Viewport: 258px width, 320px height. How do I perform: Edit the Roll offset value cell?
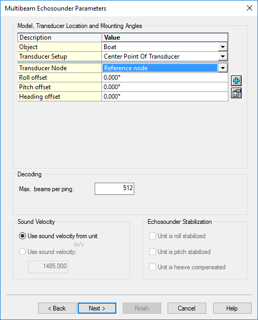[165, 78]
